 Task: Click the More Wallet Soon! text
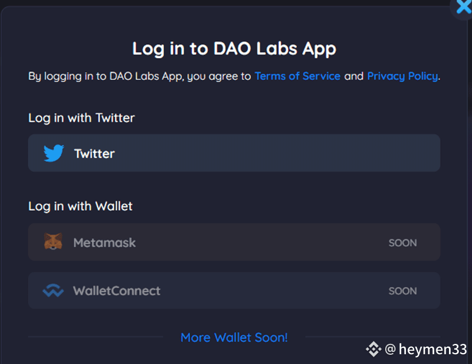(234, 338)
